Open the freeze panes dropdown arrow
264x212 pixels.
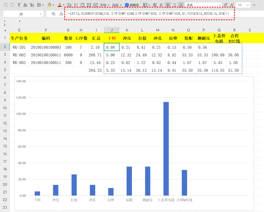(x=149, y=5)
